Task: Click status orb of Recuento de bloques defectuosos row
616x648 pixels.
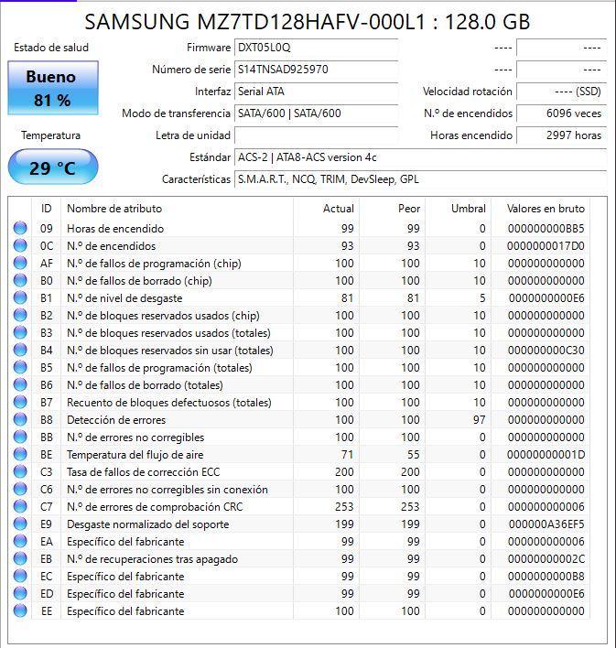Action: (x=20, y=402)
